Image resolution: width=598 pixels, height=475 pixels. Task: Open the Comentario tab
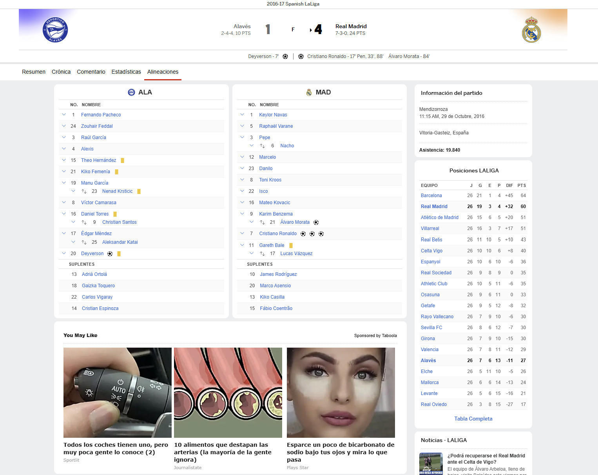point(91,72)
